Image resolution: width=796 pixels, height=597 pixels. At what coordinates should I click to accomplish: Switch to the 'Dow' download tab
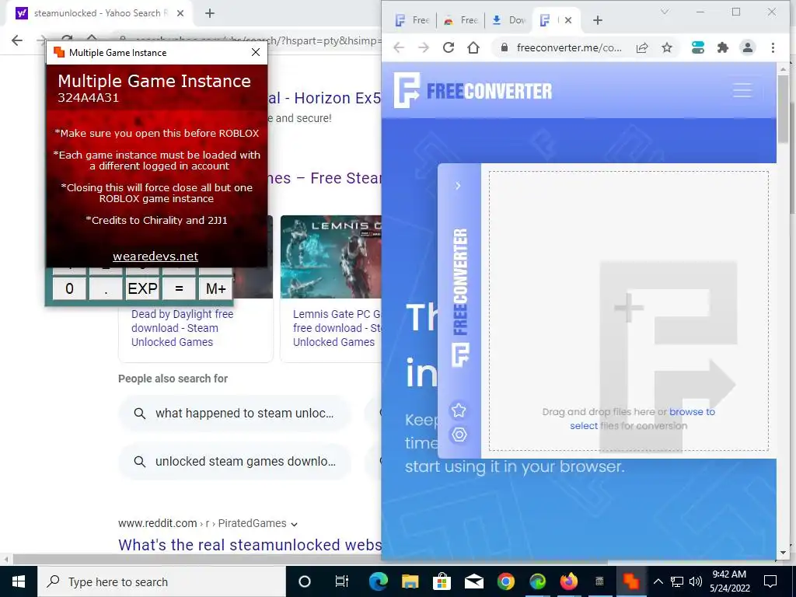coord(509,20)
